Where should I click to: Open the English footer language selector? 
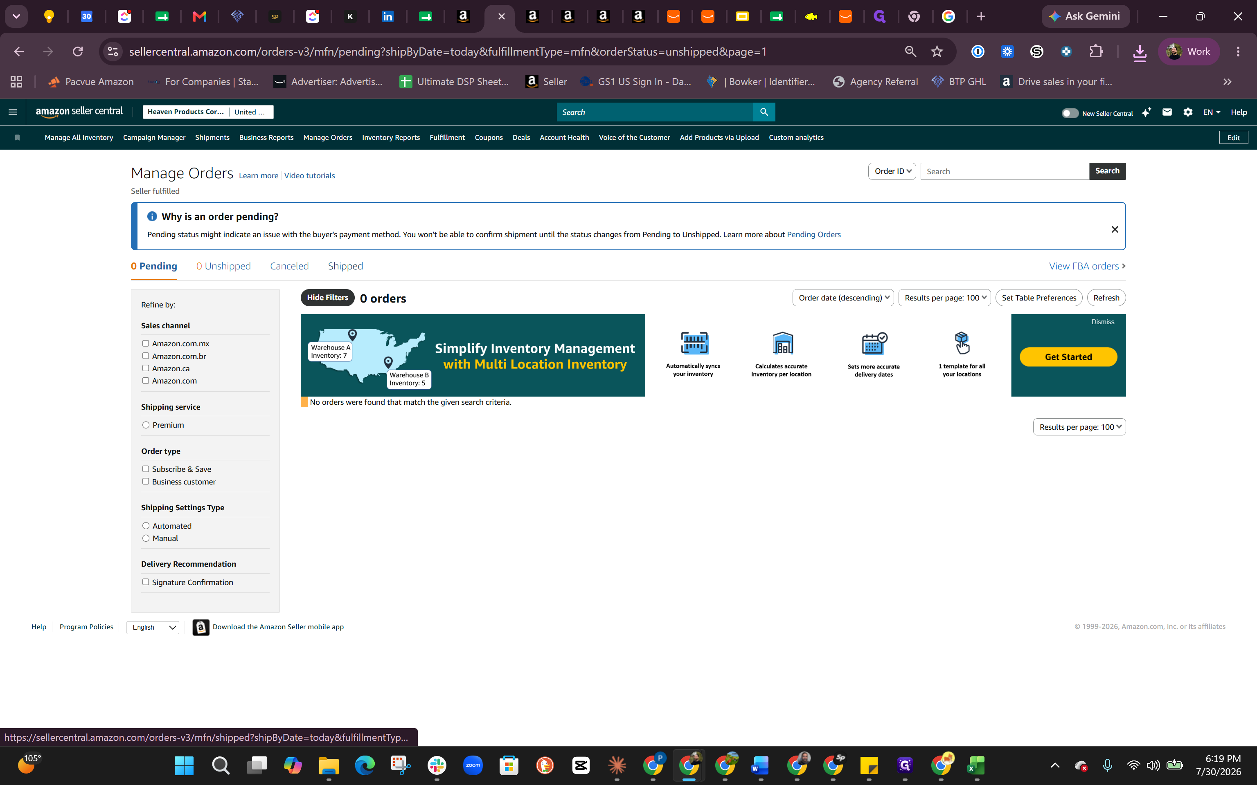pos(153,627)
